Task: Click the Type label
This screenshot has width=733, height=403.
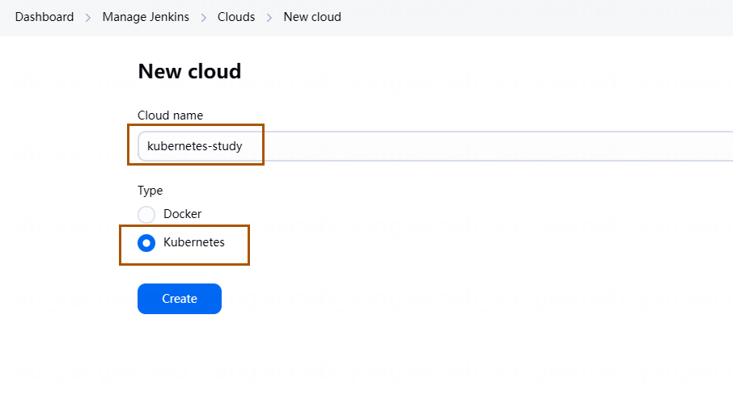Action: pos(150,191)
